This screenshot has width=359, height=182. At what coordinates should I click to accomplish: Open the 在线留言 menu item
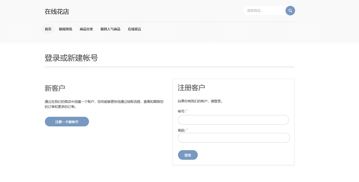click(134, 29)
